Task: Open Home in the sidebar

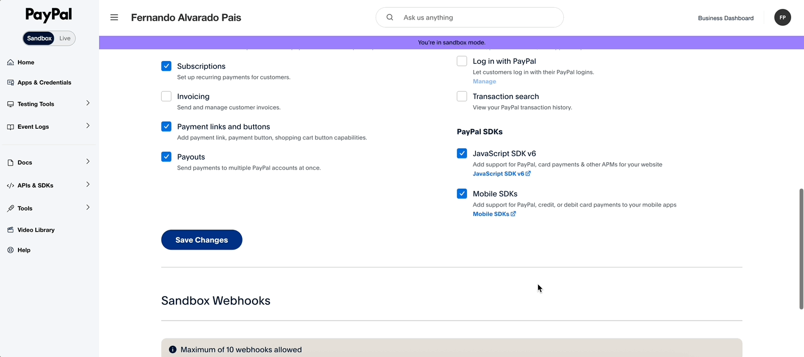Action: tap(26, 62)
